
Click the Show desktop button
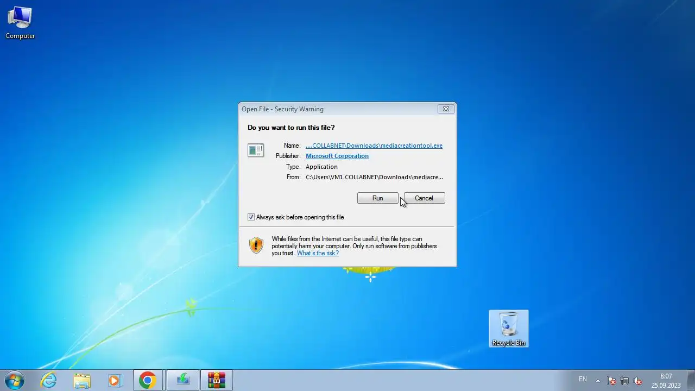point(691,380)
